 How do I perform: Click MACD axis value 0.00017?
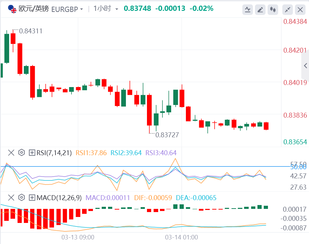tap(295, 209)
